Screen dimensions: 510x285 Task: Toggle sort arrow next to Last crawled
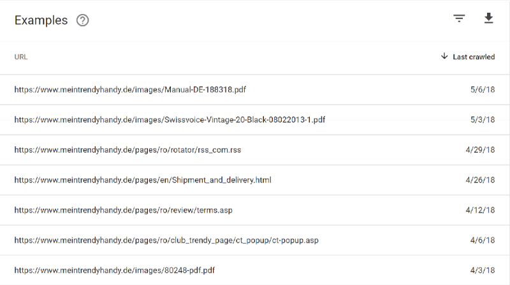tap(444, 56)
